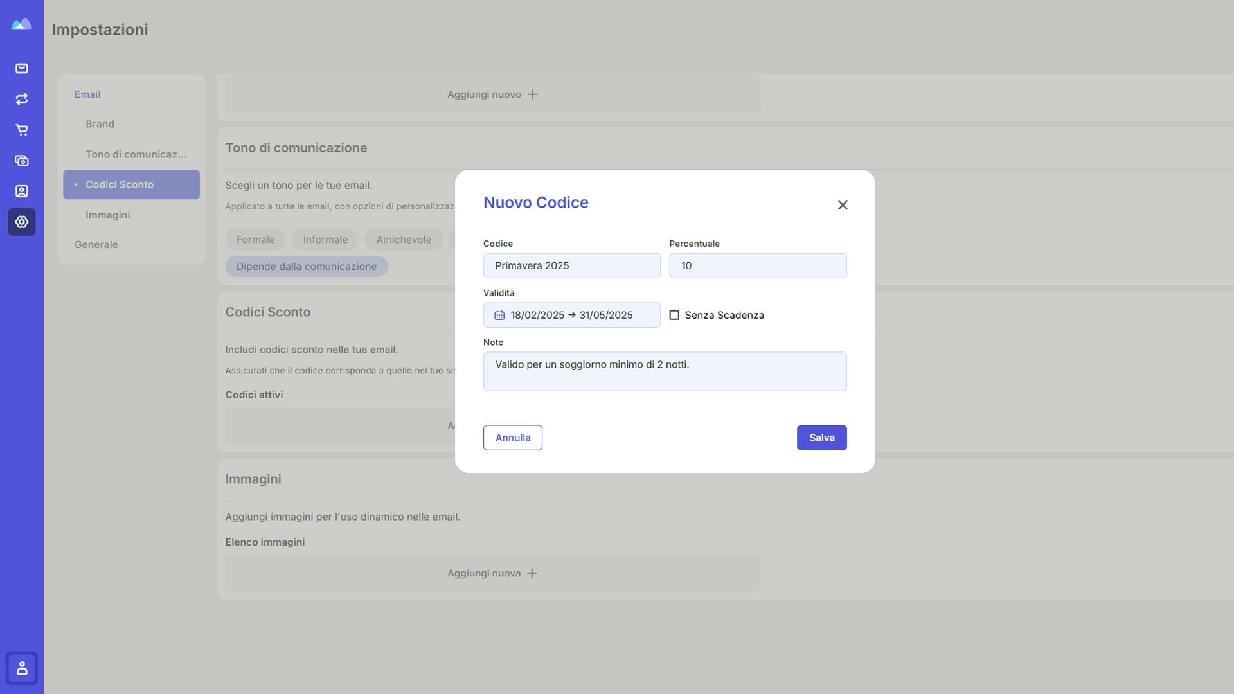The width and height of the screenshot is (1234, 694).
Task: Click the Codici attivi label
Action: coord(254,395)
